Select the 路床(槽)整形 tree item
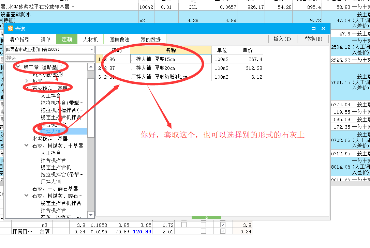The width and height of the screenshot is (370, 248). [x=47, y=75]
